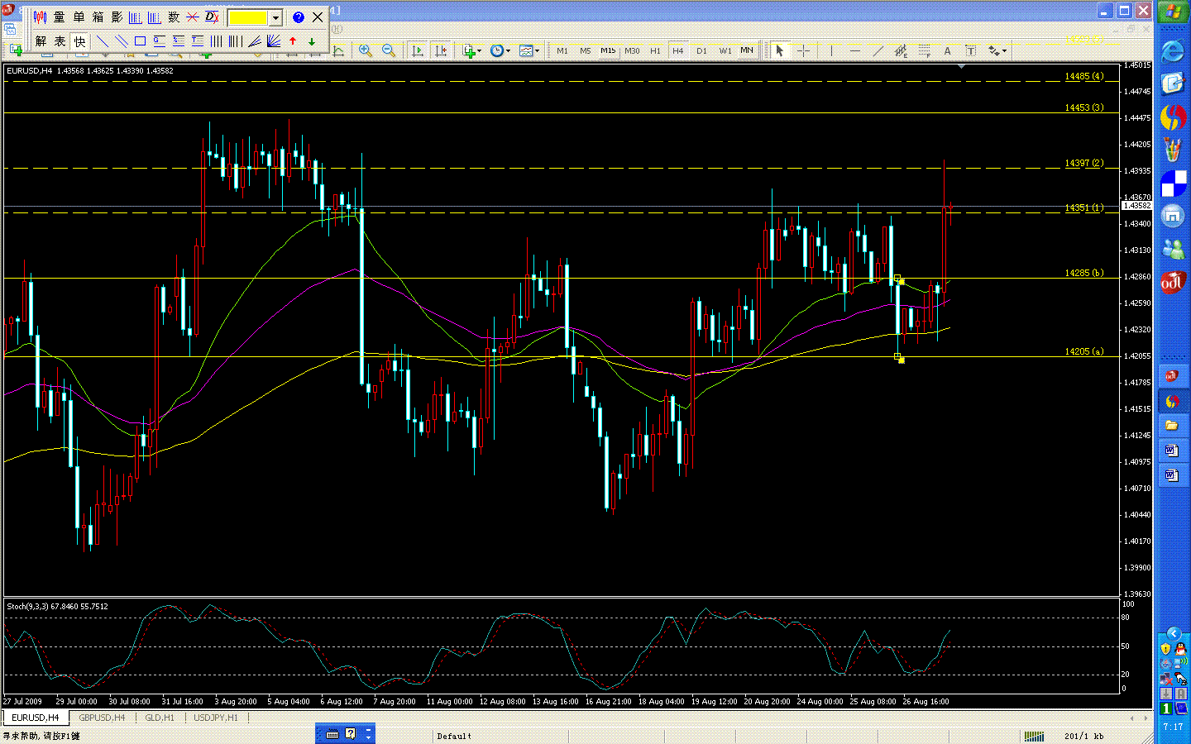Select the H4 timeframe button
Screen dimensions: 1191x744
[678, 50]
